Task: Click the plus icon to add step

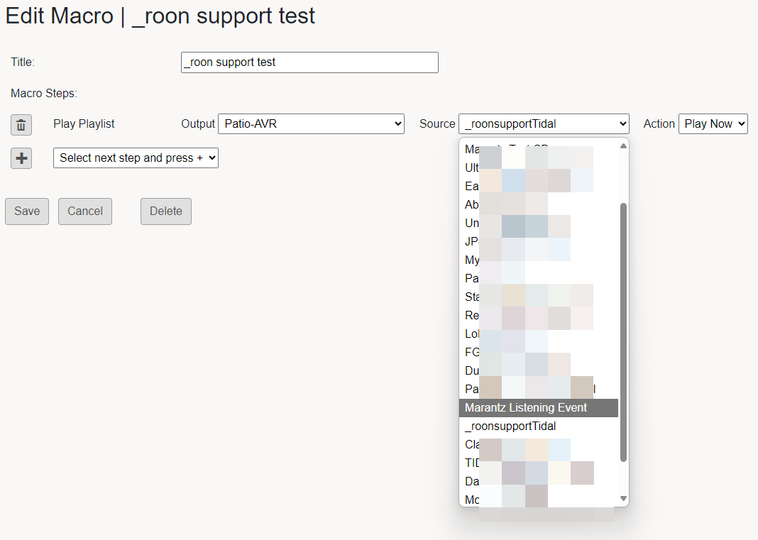Action: pyautogui.click(x=21, y=158)
